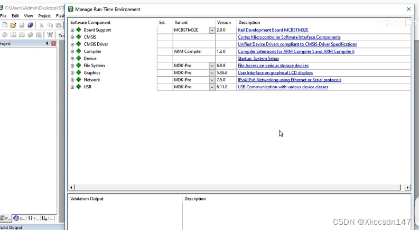Viewport: 419px width, 230px height.
Task: Open File Access on various storage devices link
Action: pyautogui.click(x=273, y=66)
